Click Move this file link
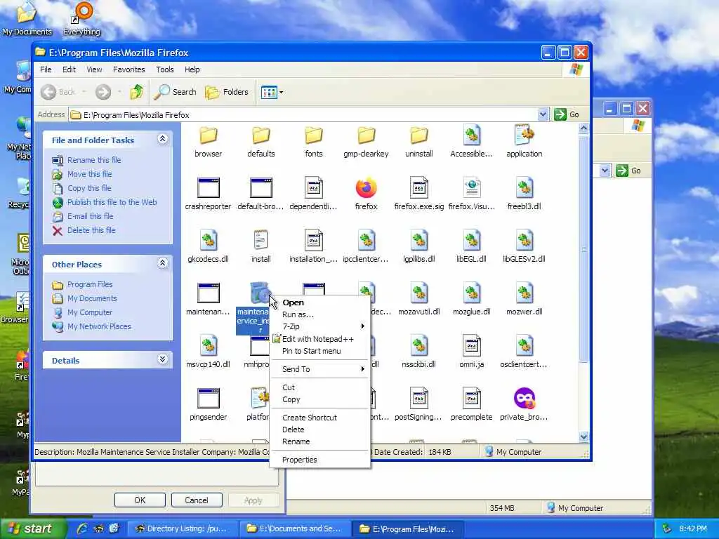 (89, 174)
